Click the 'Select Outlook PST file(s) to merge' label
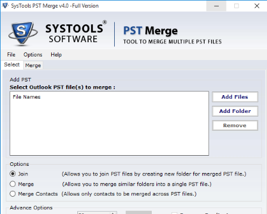 (62, 87)
